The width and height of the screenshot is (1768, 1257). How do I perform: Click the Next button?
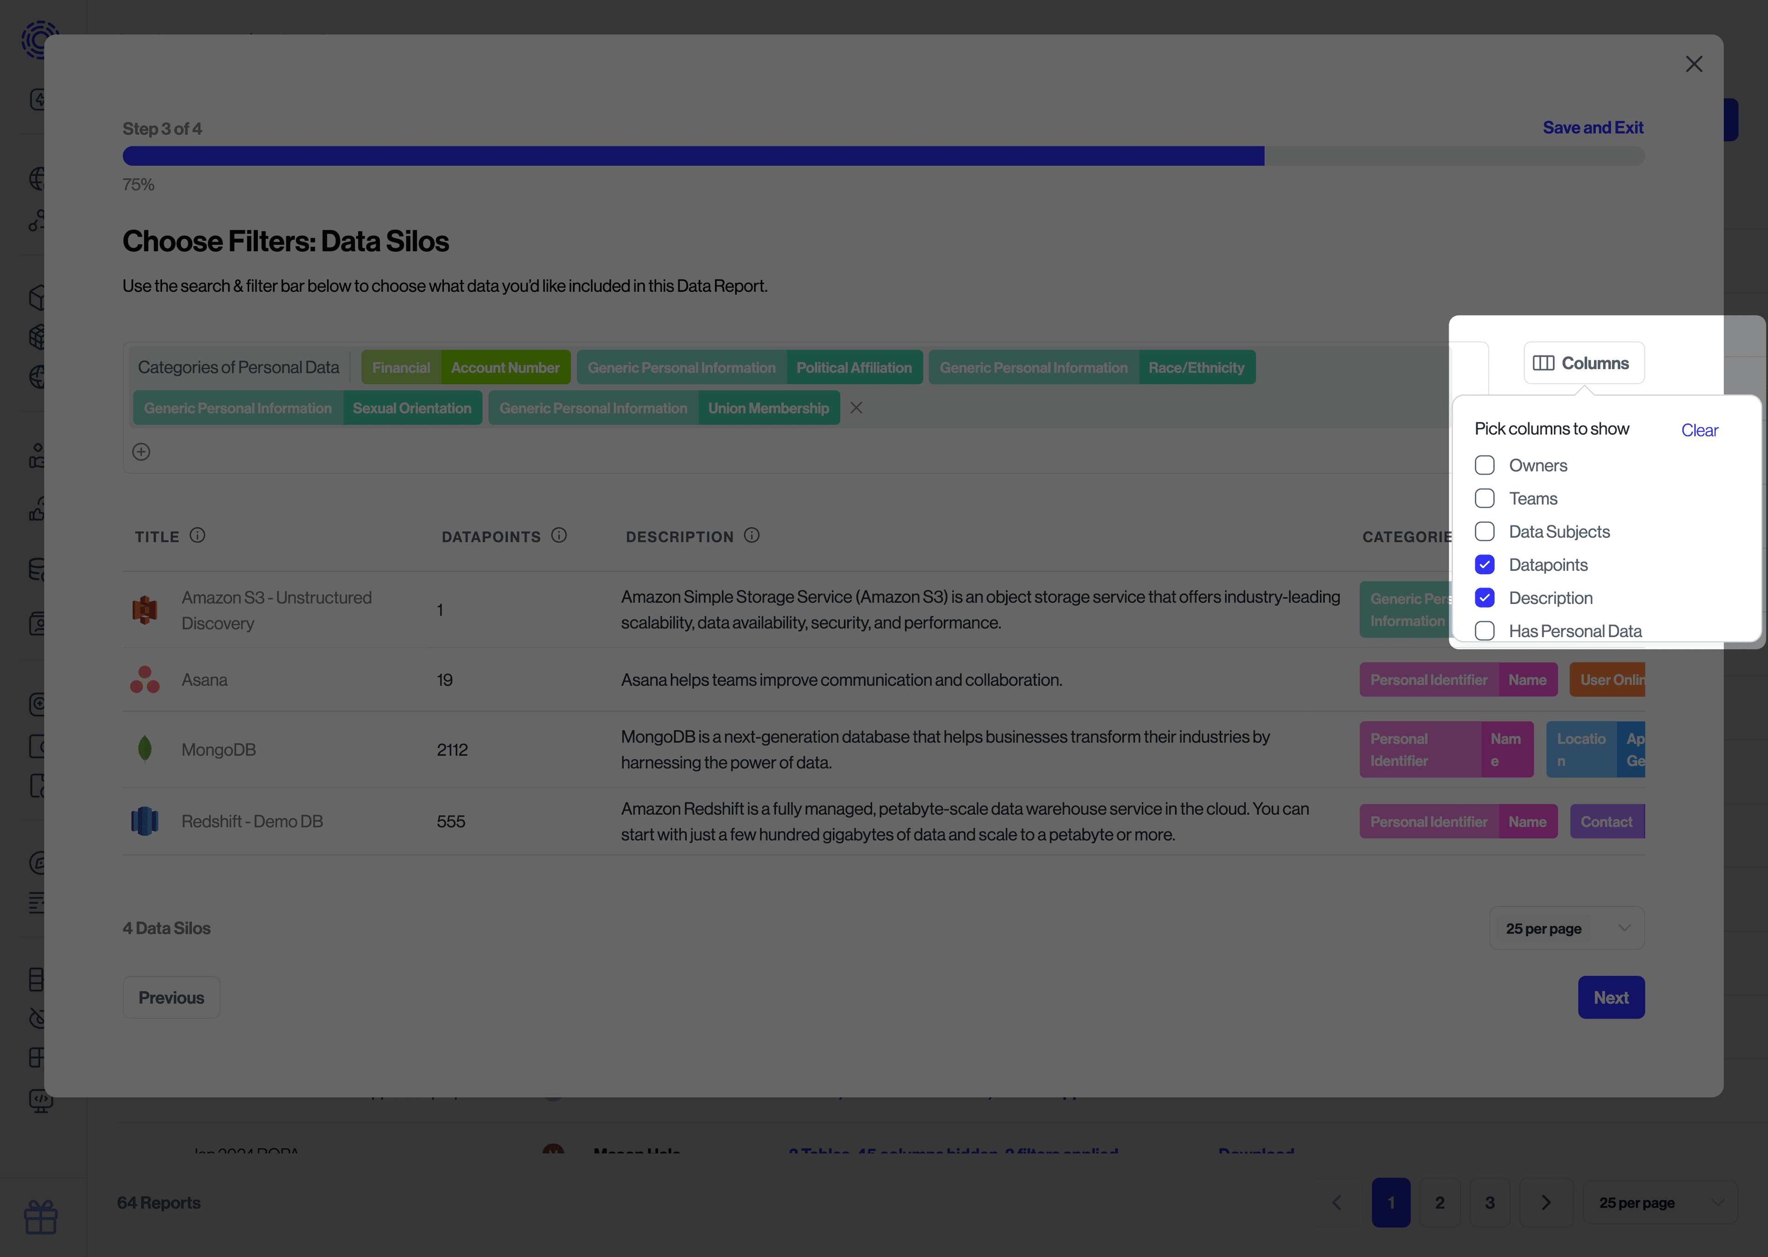tap(1611, 997)
